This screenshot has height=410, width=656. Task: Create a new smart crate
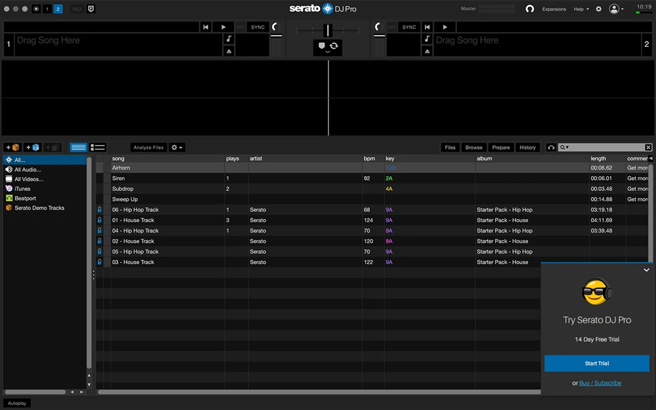click(x=32, y=147)
